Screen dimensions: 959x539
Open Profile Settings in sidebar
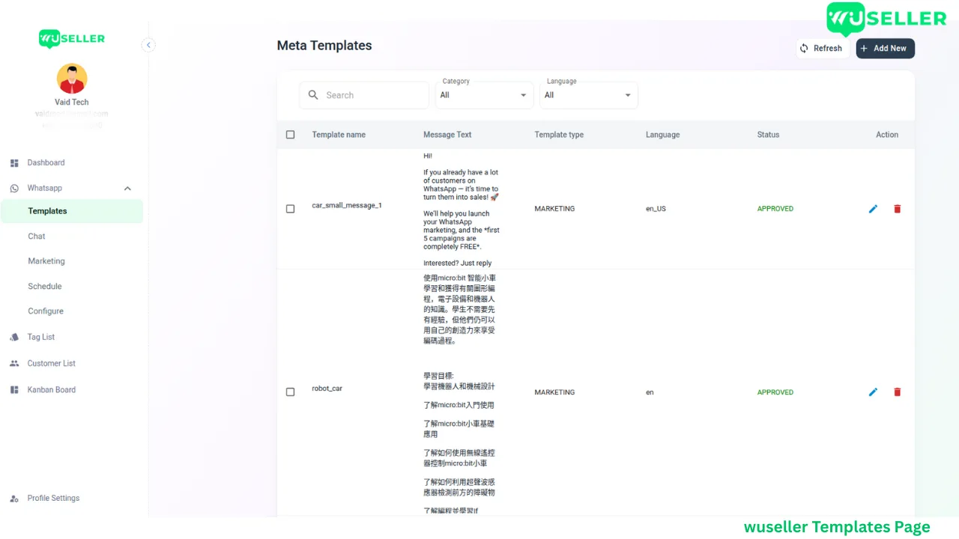click(x=53, y=499)
